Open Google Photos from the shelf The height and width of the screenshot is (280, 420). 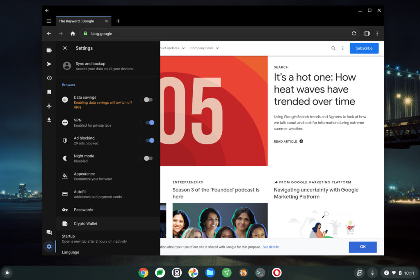(193, 273)
